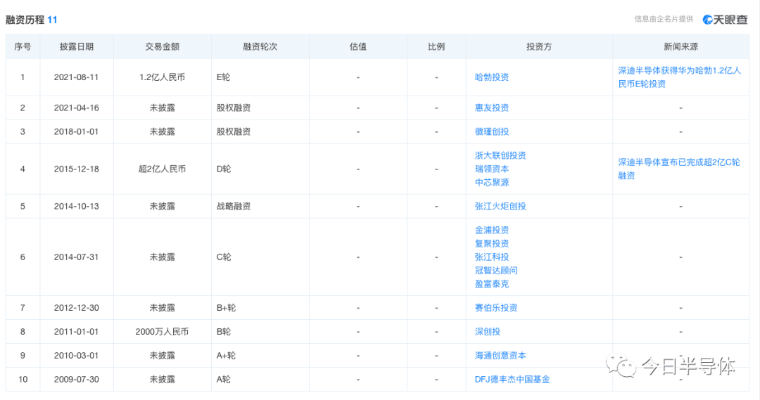This screenshot has height=400, width=760.
Task: Select the financing count number 11
Action: 52,20
